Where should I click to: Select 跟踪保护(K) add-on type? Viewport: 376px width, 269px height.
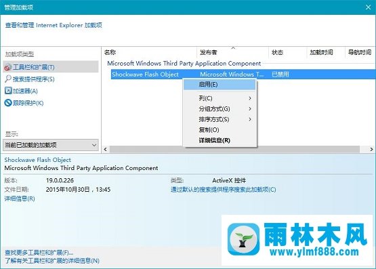[x=28, y=103]
